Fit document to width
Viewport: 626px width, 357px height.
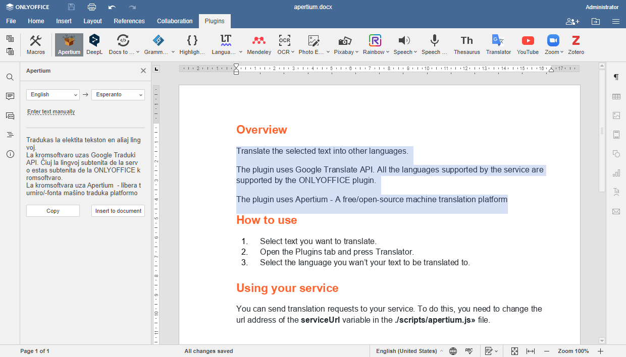[530, 351]
